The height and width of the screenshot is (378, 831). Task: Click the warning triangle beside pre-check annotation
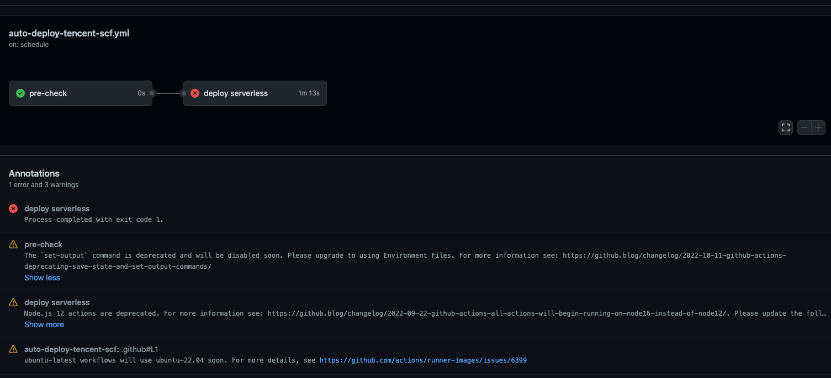(x=13, y=244)
